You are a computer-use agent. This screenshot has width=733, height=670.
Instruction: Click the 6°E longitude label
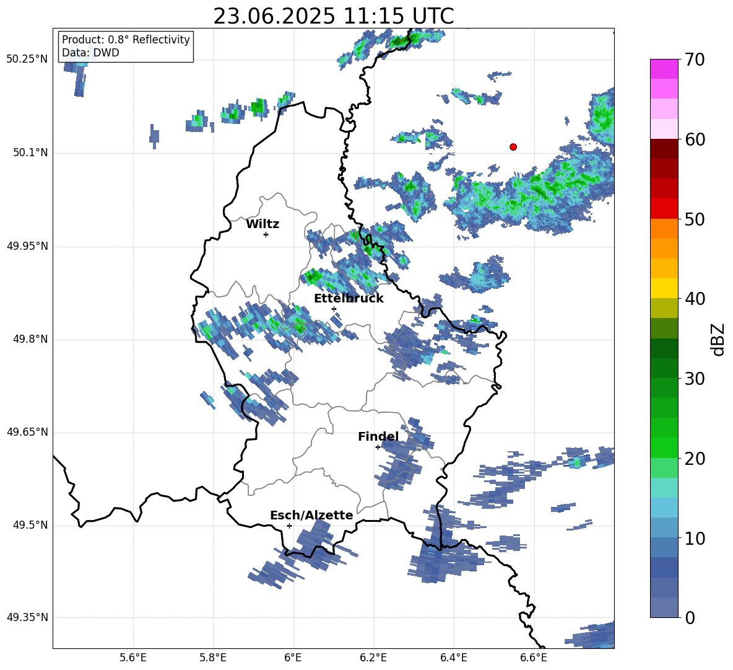click(293, 658)
